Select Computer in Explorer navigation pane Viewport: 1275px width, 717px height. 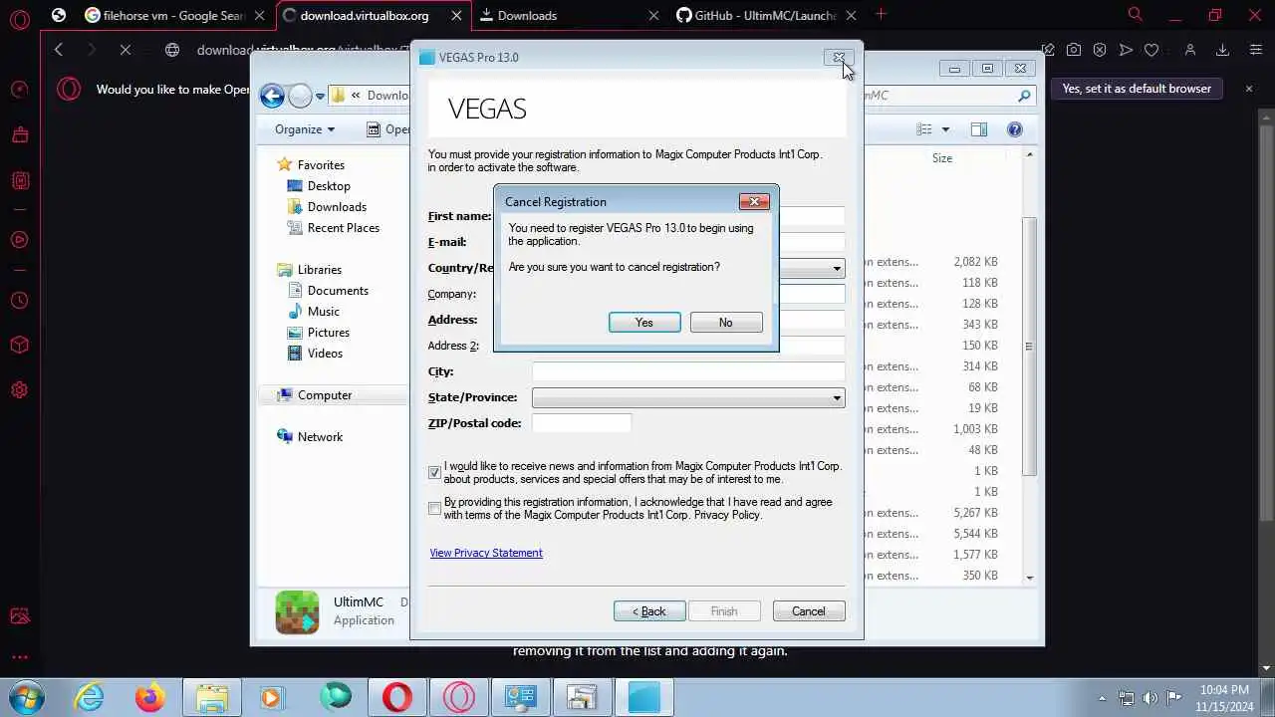[325, 395]
